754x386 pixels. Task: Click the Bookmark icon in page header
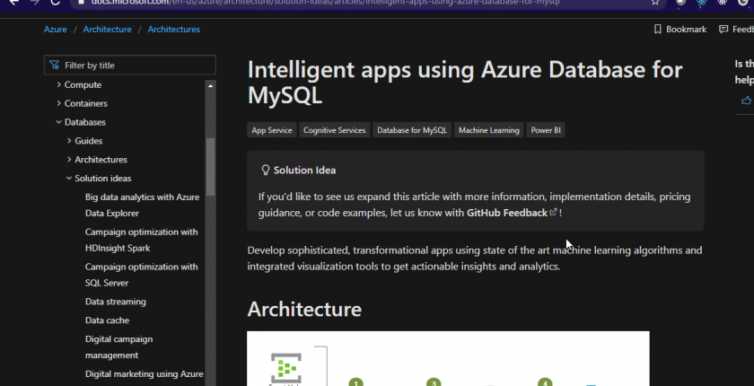pos(658,30)
